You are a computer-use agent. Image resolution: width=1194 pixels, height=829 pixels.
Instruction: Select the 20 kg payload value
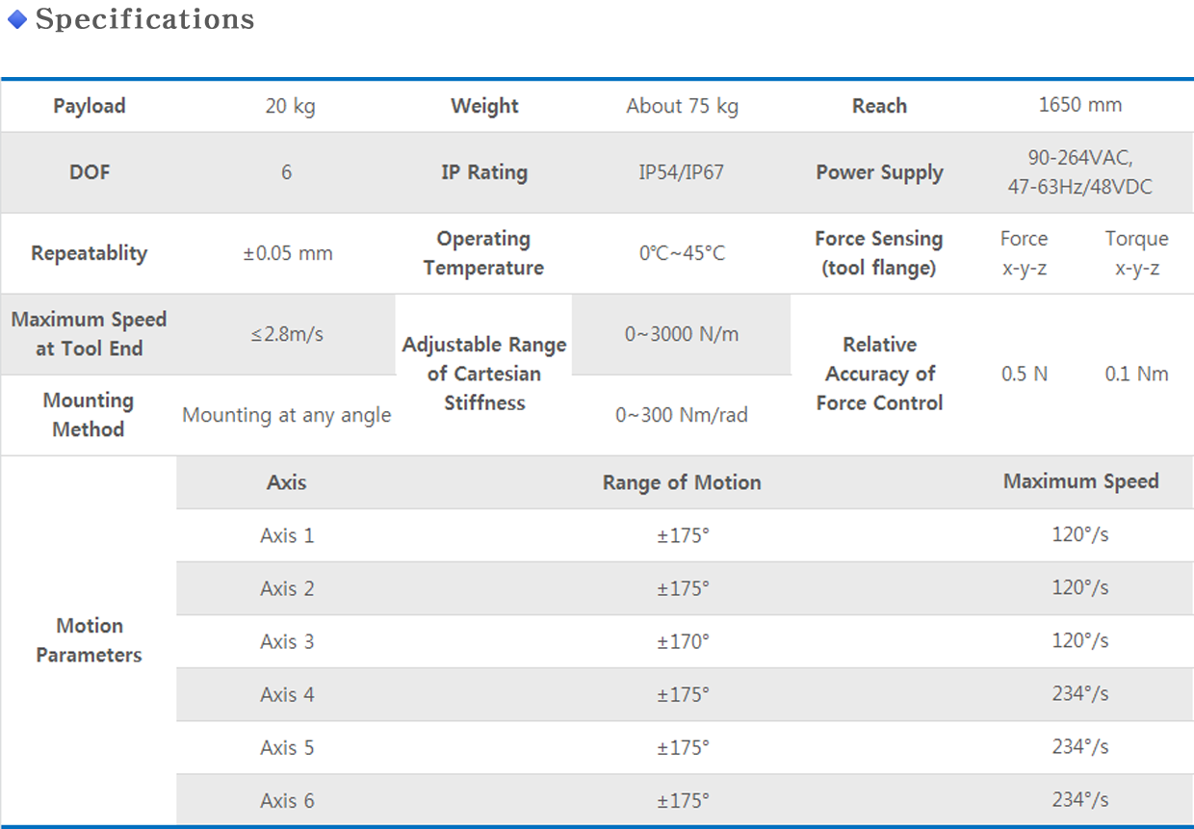tap(290, 106)
